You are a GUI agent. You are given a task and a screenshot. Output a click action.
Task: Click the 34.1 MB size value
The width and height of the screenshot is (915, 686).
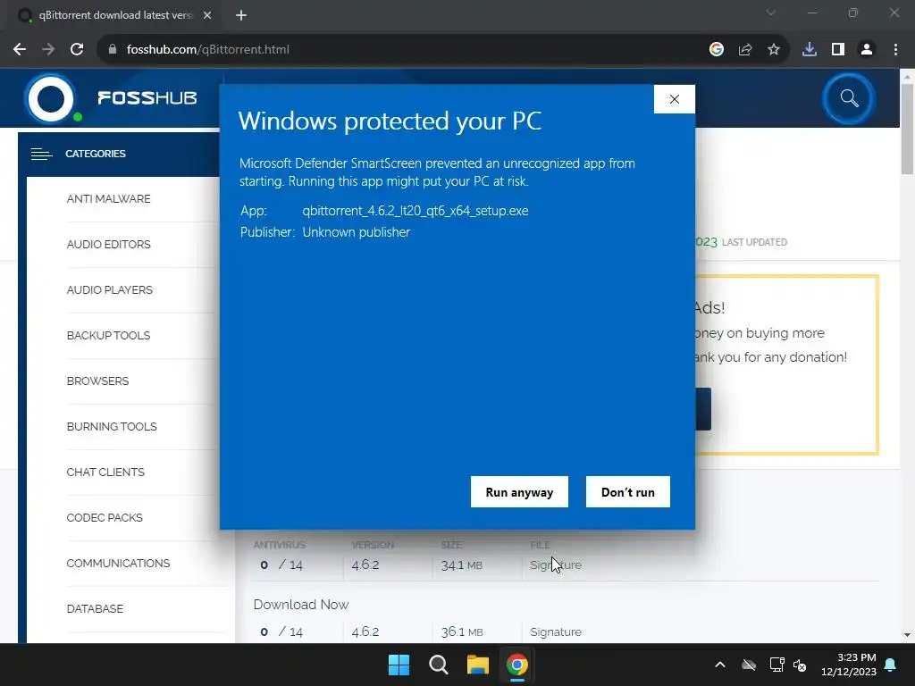tap(462, 565)
